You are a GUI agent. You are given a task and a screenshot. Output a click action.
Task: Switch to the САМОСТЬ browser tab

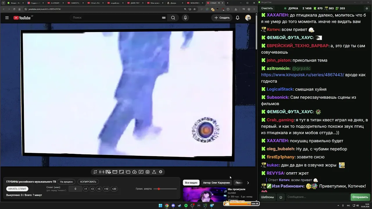76,3
